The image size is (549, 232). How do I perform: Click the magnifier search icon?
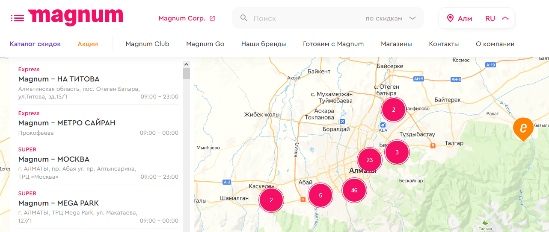pyautogui.click(x=244, y=18)
